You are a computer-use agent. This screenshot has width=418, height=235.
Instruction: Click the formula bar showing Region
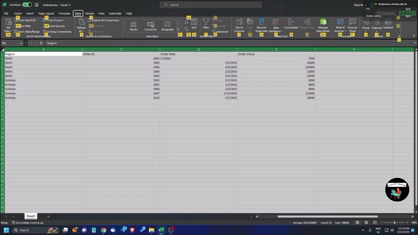pos(229,43)
